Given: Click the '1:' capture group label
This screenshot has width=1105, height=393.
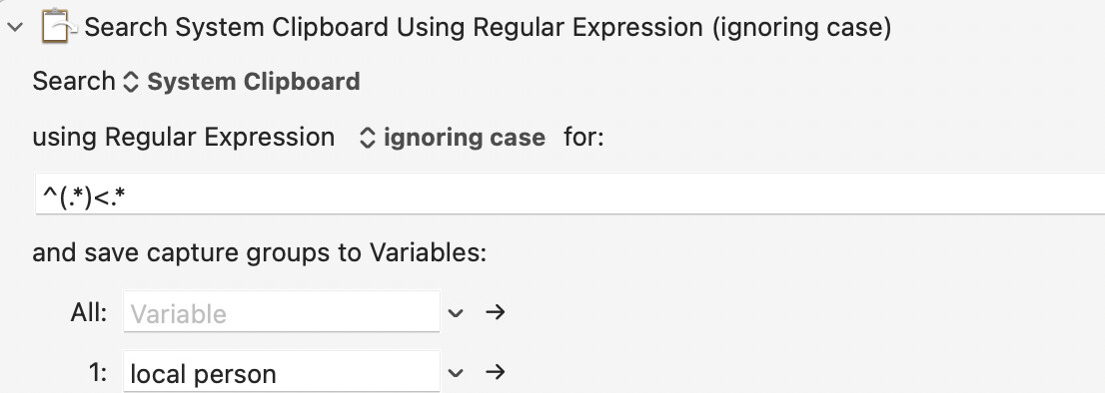Looking at the screenshot, I should pyautogui.click(x=98, y=373).
